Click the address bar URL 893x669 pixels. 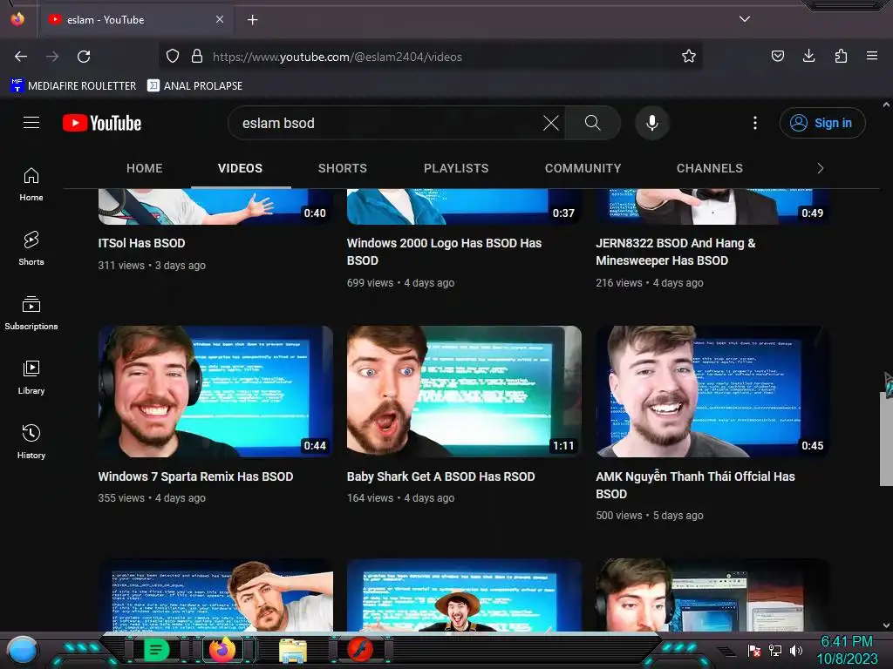337,57
